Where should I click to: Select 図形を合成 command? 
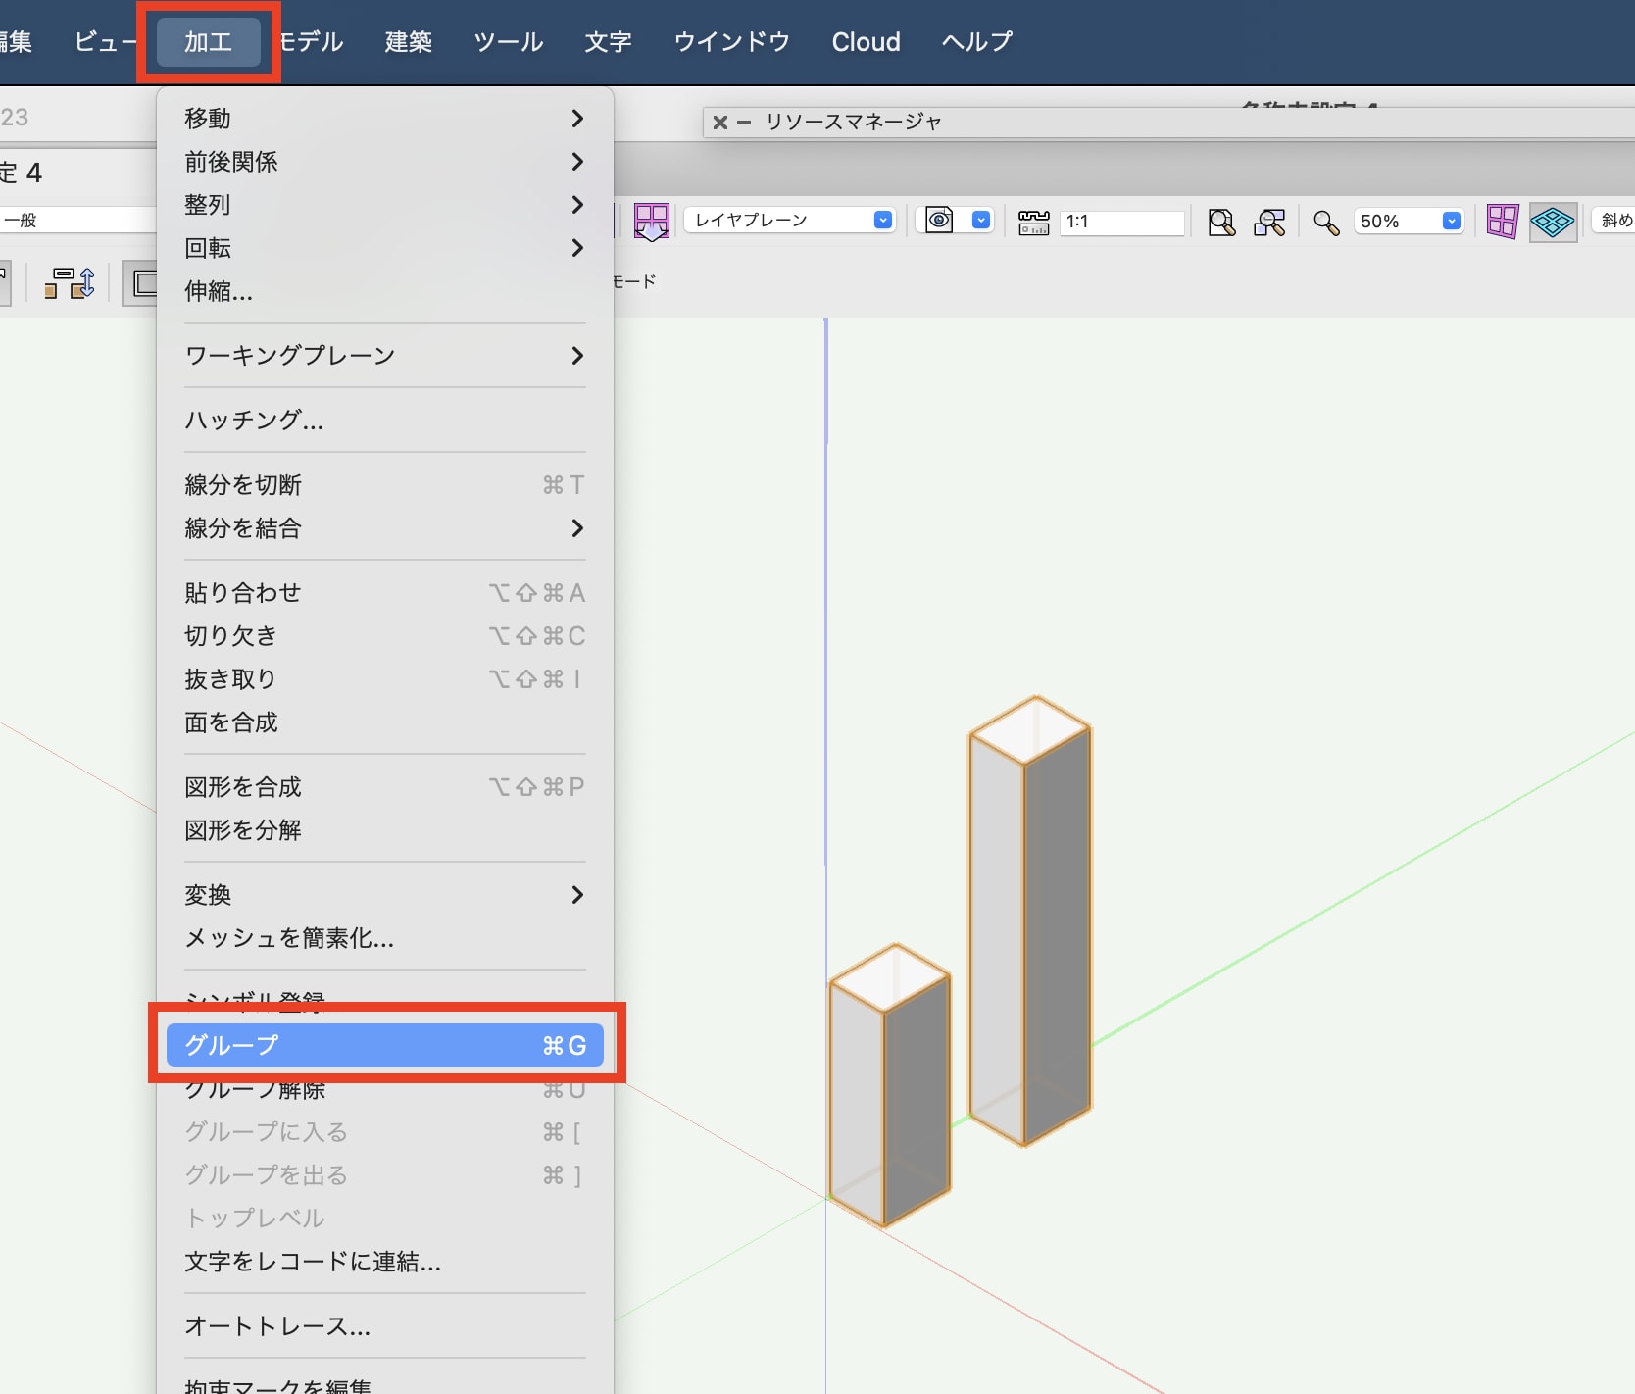(385, 787)
